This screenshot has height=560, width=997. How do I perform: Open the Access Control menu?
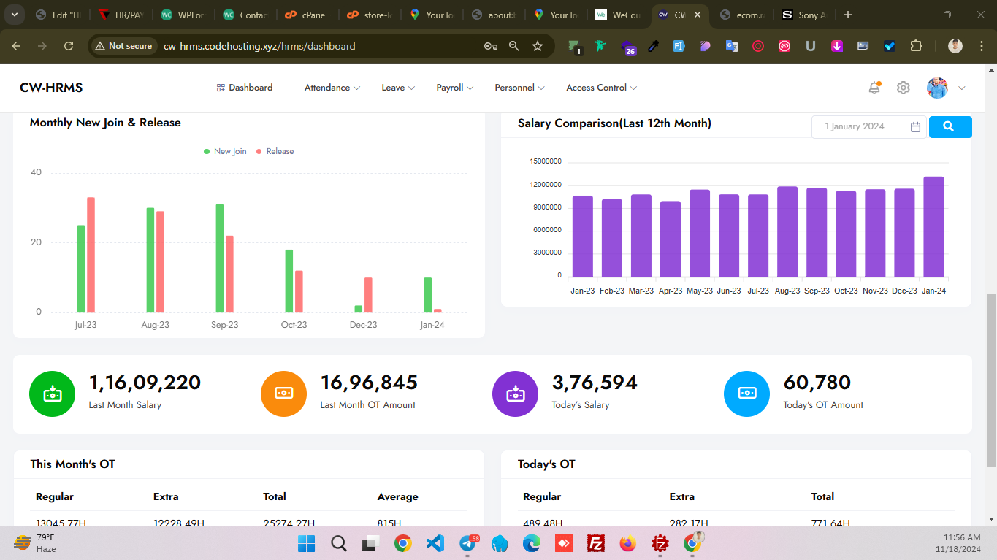pos(601,88)
